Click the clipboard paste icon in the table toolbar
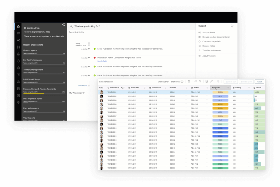Screen dimensions: 280x187 [218, 81]
